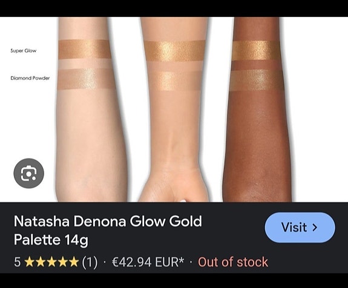Click the first gold star in rating
348x288 pixels.
point(30,262)
